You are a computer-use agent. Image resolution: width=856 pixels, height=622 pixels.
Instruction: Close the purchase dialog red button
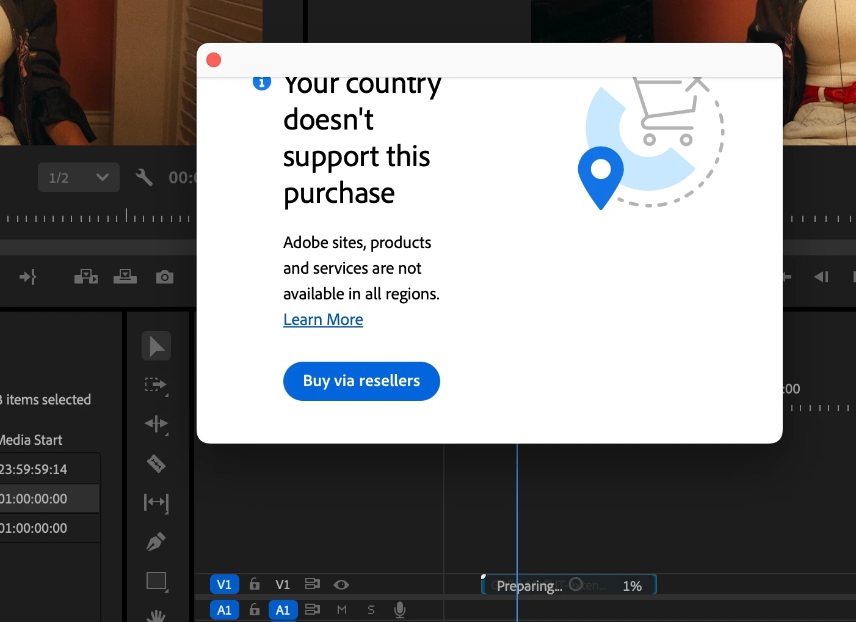[x=214, y=60]
